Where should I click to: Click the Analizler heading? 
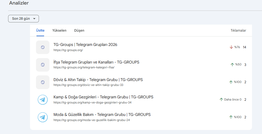coord(19,3)
